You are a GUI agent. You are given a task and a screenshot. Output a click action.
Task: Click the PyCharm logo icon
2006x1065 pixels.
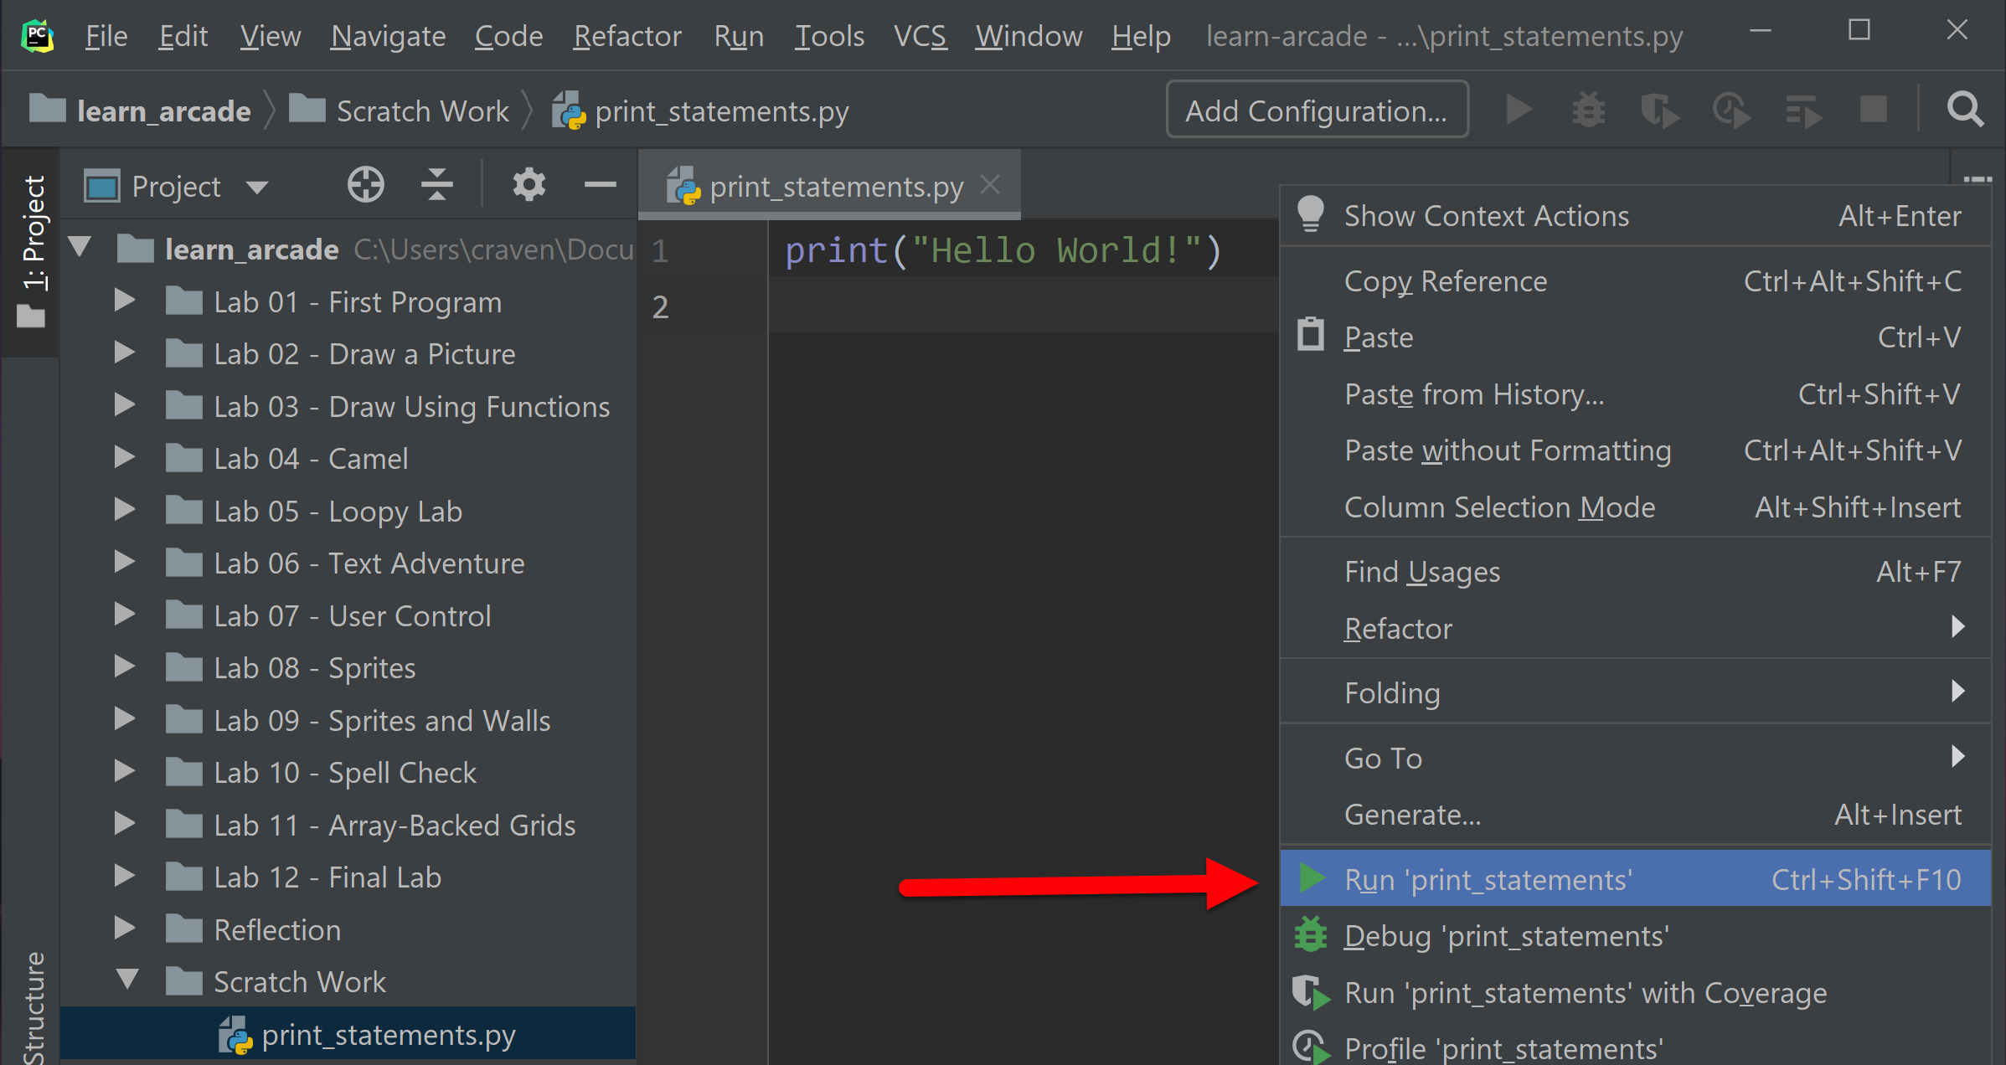tap(37, 36)
